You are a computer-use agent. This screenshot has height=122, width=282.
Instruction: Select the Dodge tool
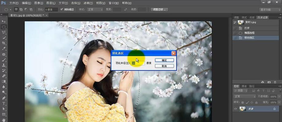4,92
